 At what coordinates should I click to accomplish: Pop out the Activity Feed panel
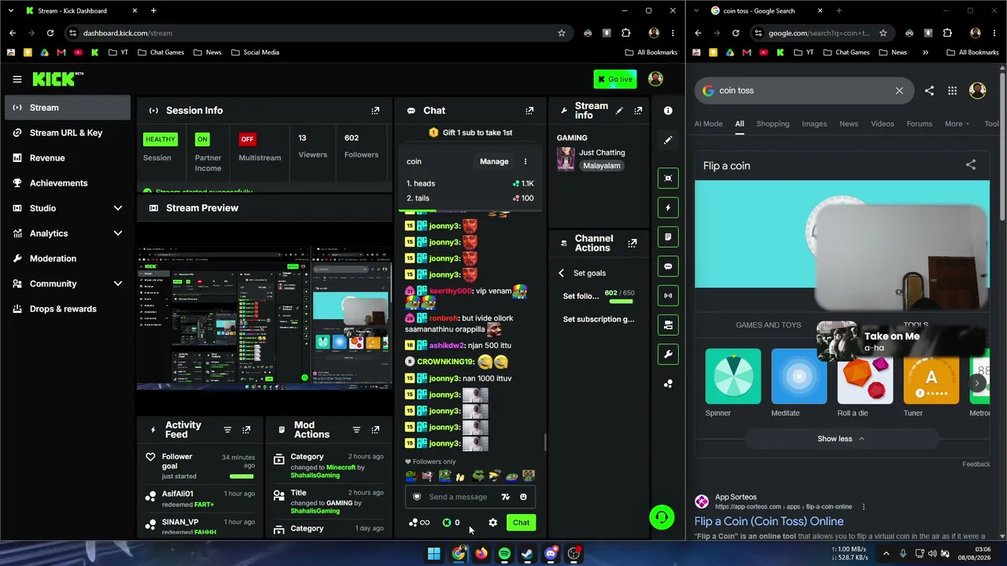click(246, 430)
